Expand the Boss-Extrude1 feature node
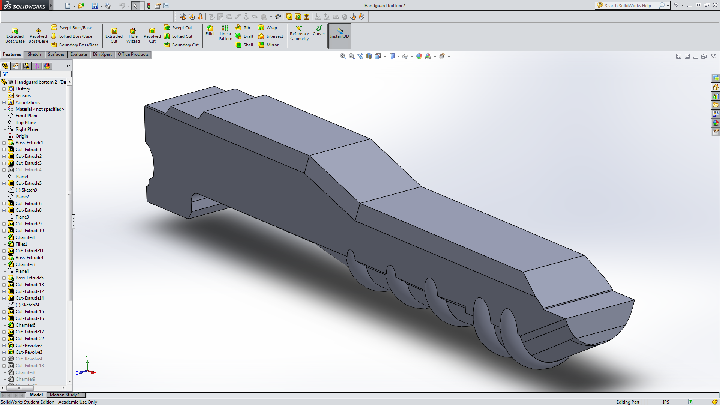 (4, 143)
